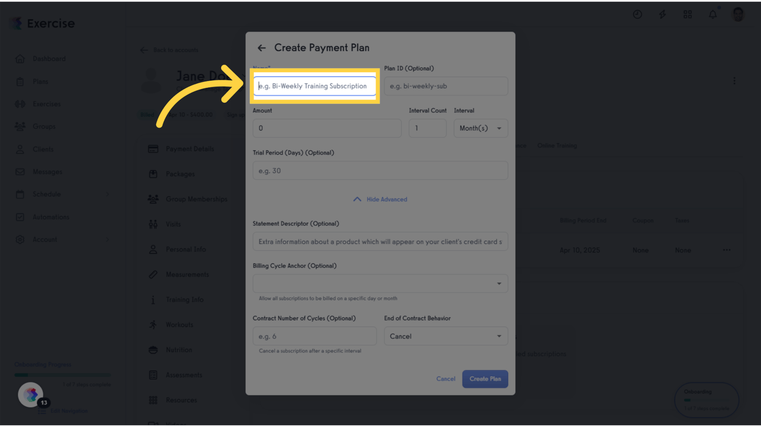Open the Billing Cycle Anchor dropdown
761x427 pixels.
point(380,284)
